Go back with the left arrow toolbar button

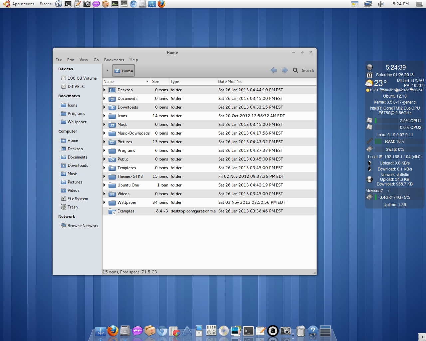274,70
